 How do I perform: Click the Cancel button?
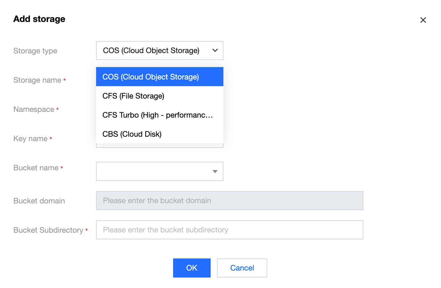point(242,268)
